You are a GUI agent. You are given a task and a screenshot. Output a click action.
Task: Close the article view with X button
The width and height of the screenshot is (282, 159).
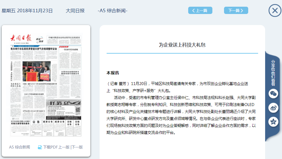pos(274,11)
